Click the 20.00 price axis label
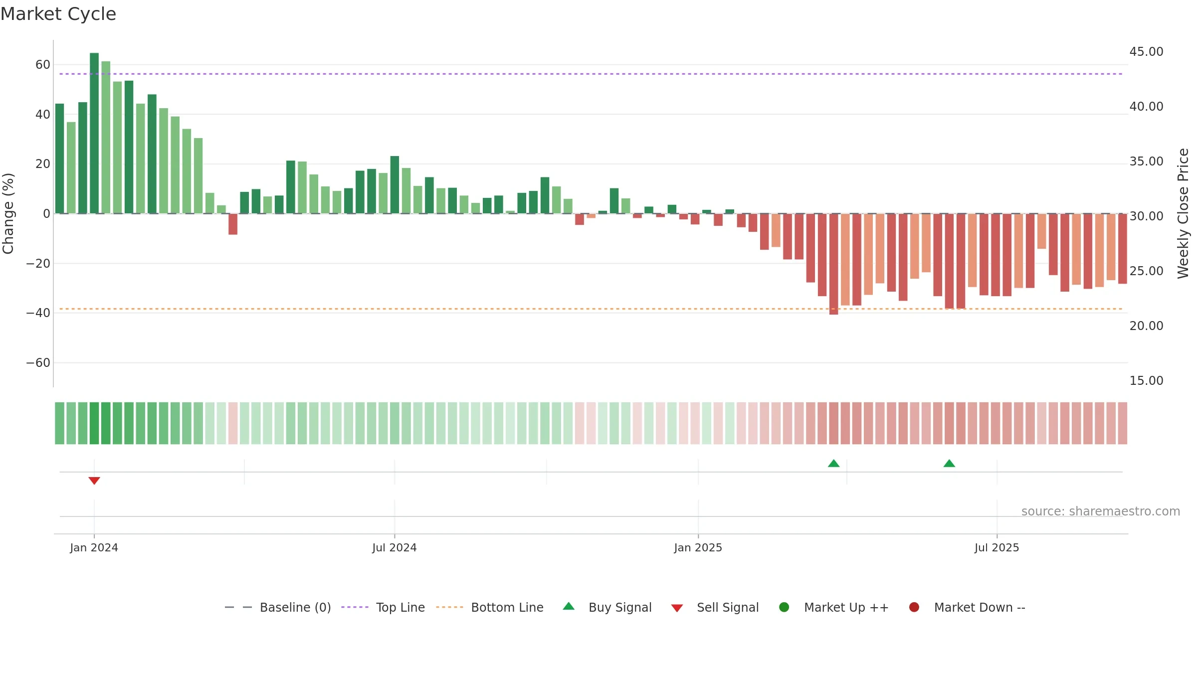 (1146, 326)
